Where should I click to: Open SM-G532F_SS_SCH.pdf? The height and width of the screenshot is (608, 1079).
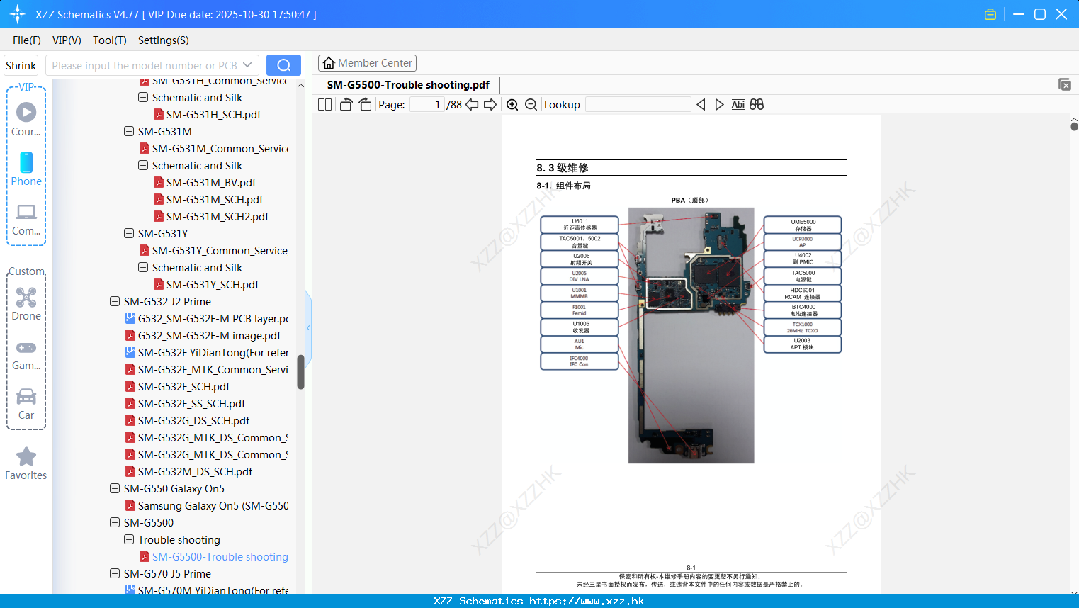[x=191, y=403]
